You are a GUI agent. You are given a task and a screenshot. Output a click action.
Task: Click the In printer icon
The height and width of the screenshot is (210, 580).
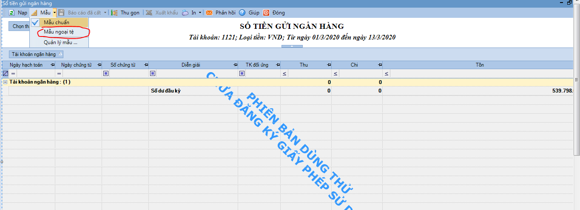(185, 13)
